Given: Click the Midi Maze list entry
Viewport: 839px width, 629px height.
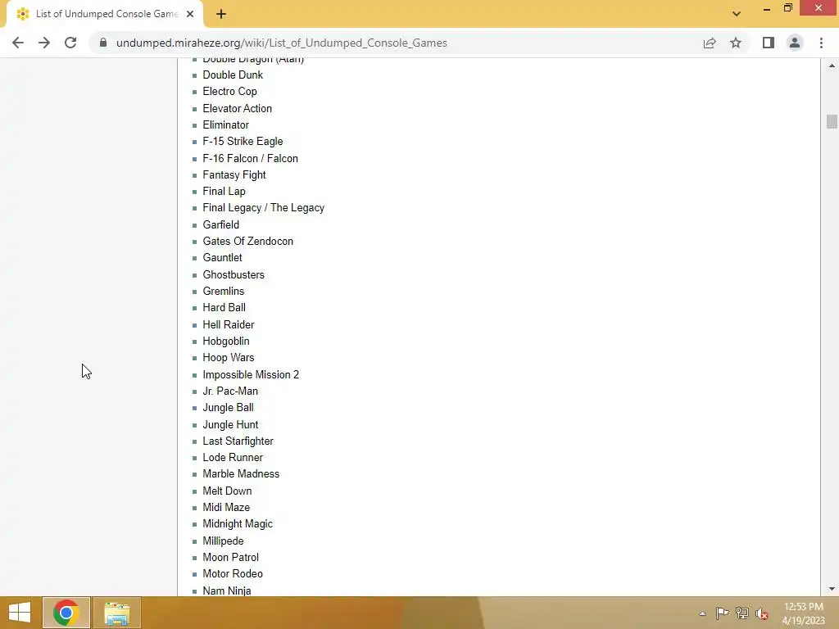Looking at the screenshot, I should tap(226, 508).
